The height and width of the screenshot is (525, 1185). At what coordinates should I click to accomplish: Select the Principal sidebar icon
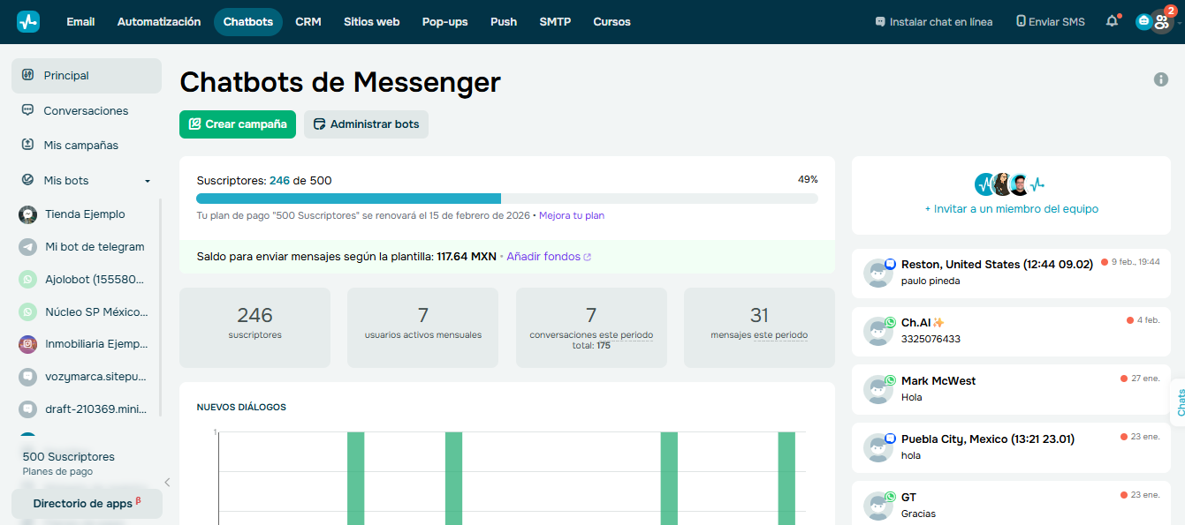27,77
